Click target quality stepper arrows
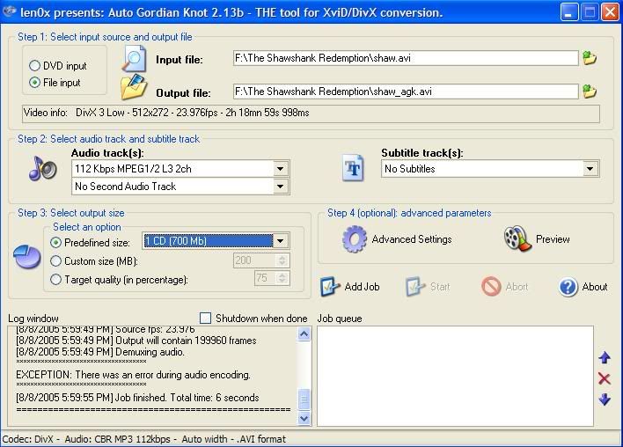The height and width of the screenshot is (447, 623). coord(282,278)
